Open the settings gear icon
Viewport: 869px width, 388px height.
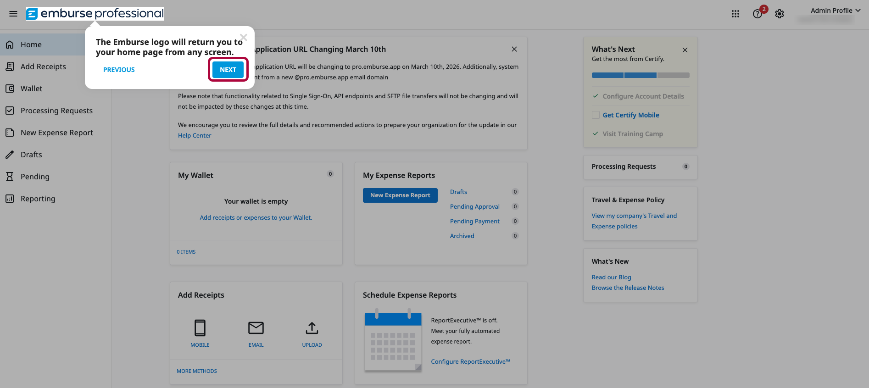(780, 14)
